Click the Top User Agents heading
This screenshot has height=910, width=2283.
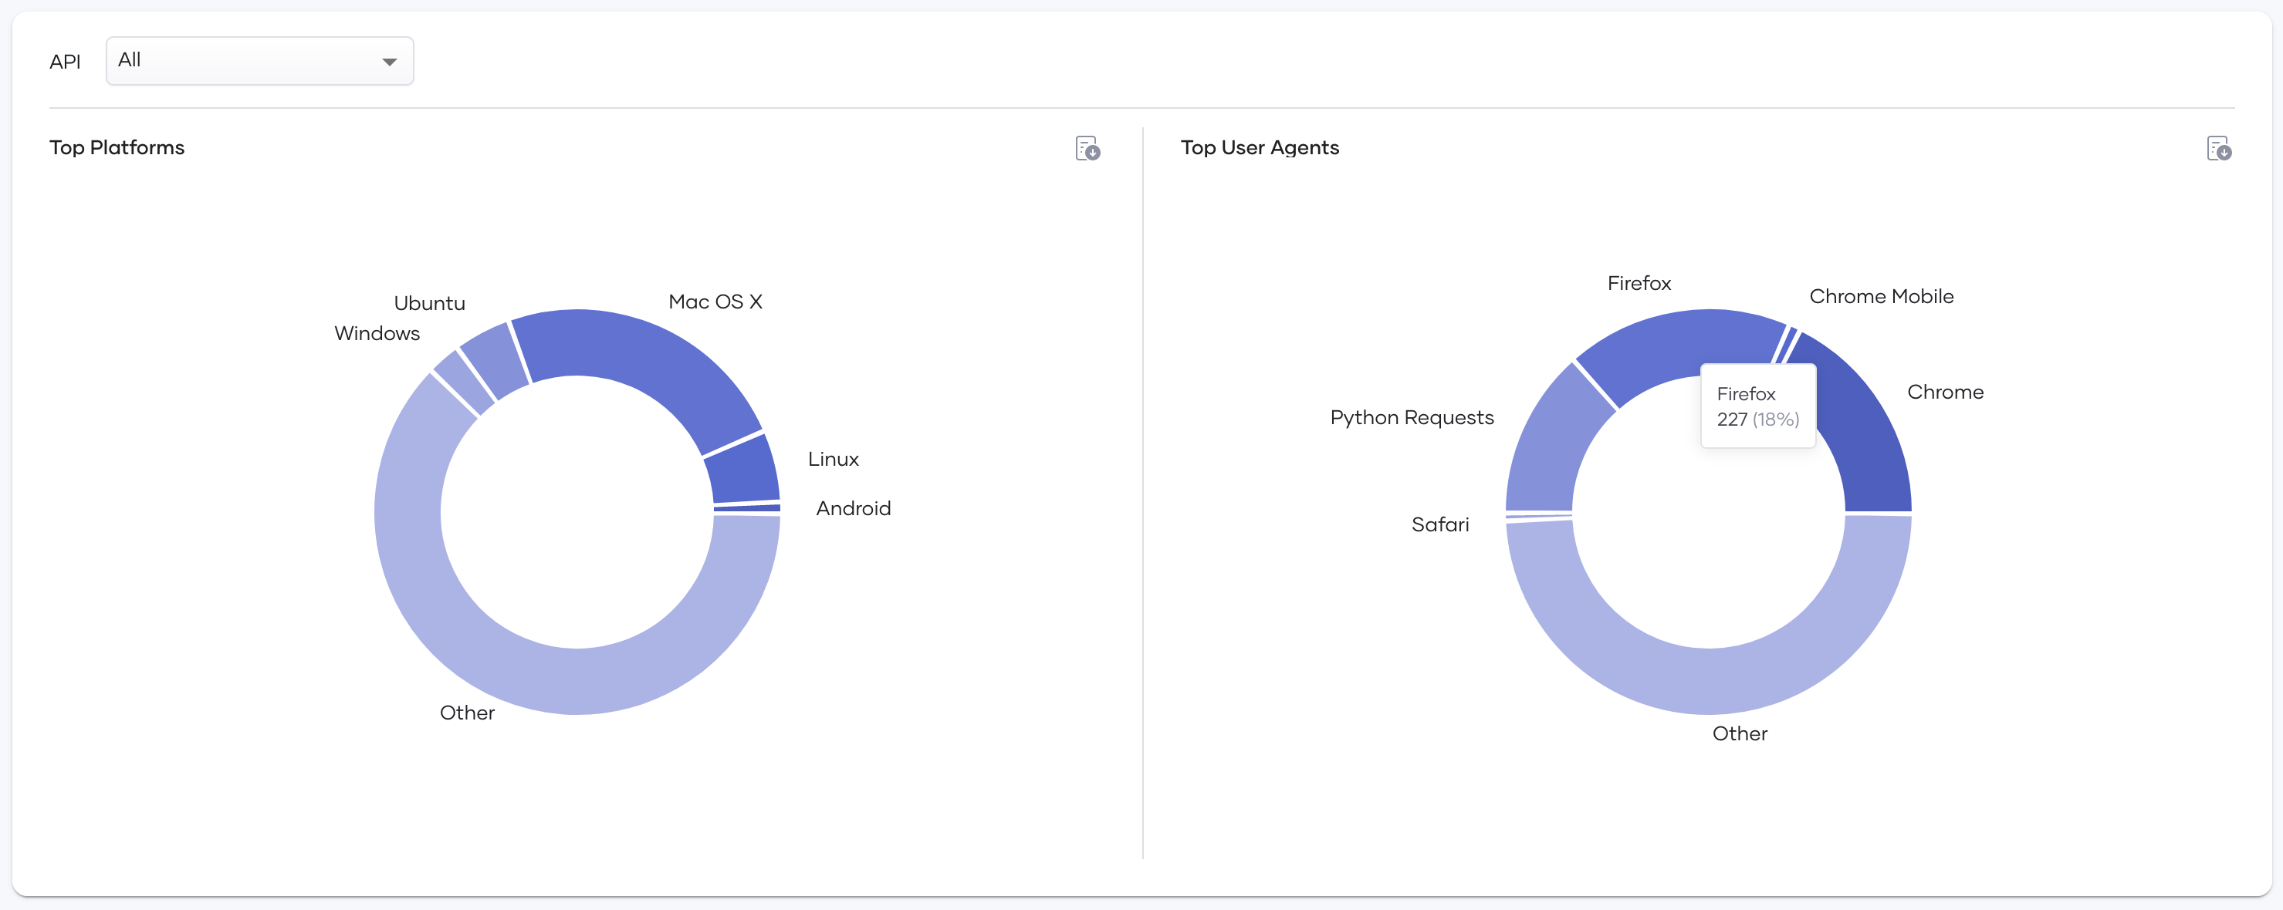coord(1260,148)
